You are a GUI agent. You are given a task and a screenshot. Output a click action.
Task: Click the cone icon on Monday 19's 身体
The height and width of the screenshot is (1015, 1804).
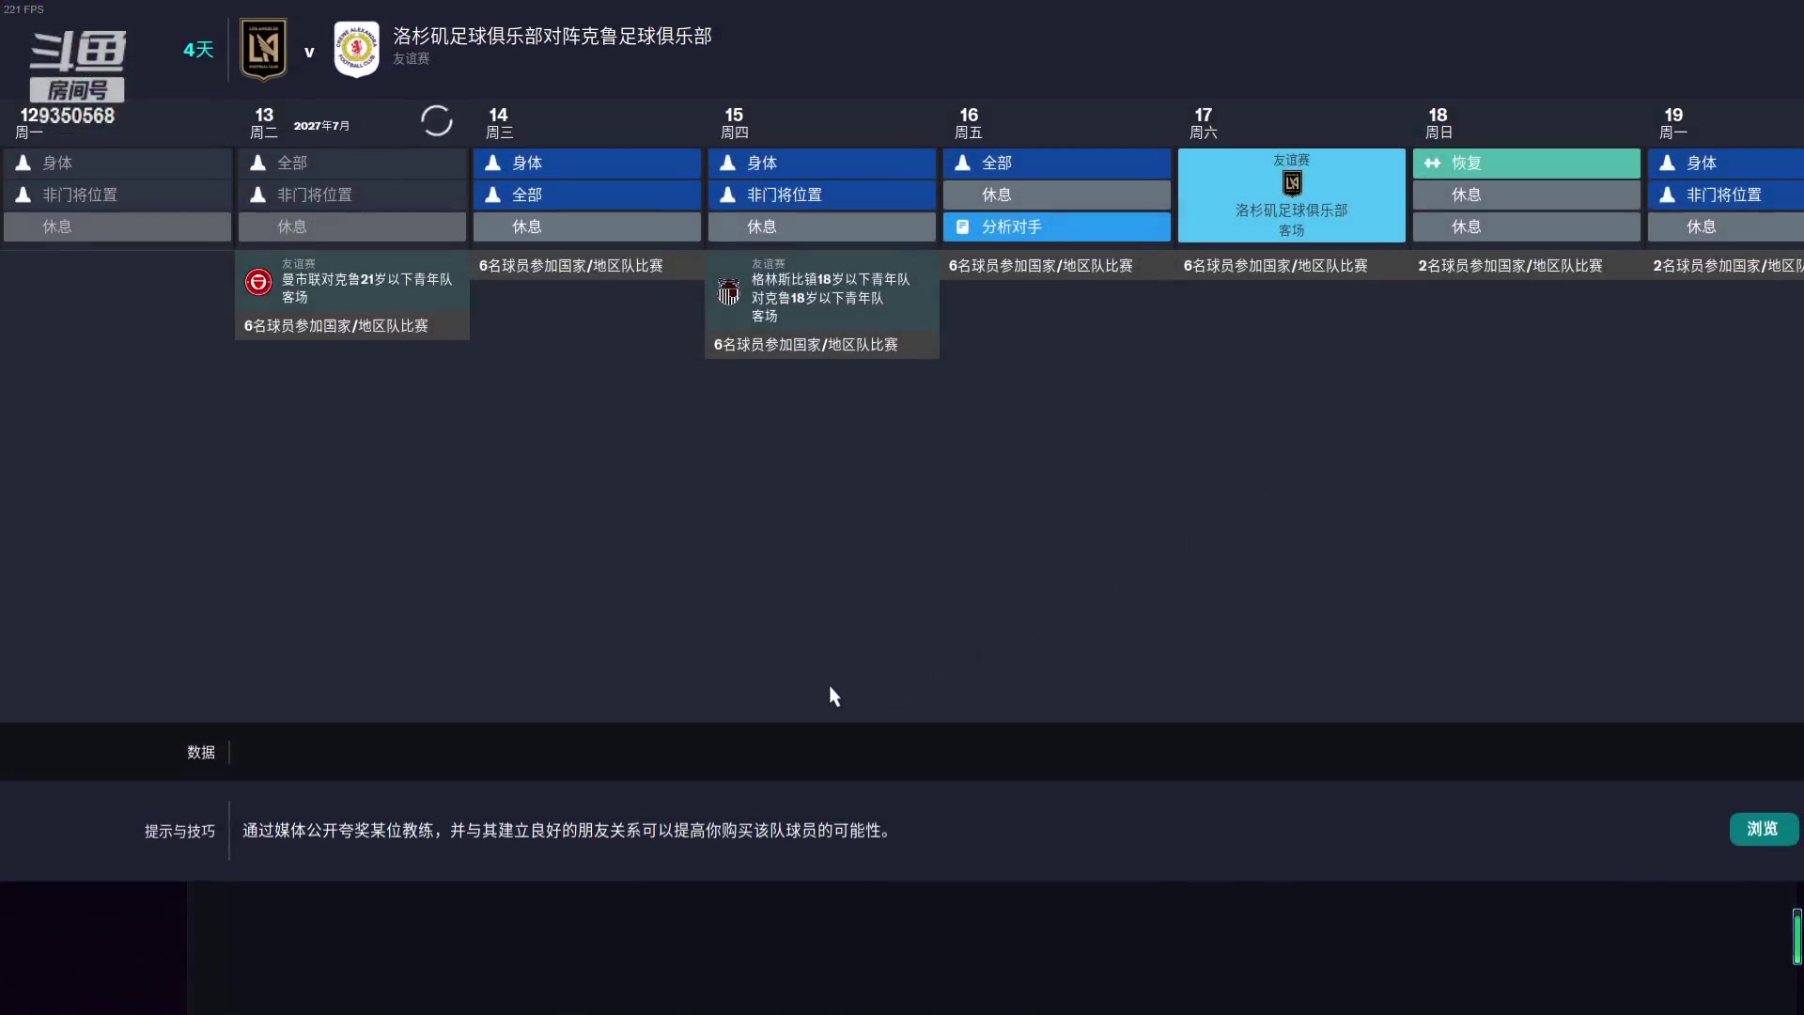pyautogui.click(x=1667, y=163)
